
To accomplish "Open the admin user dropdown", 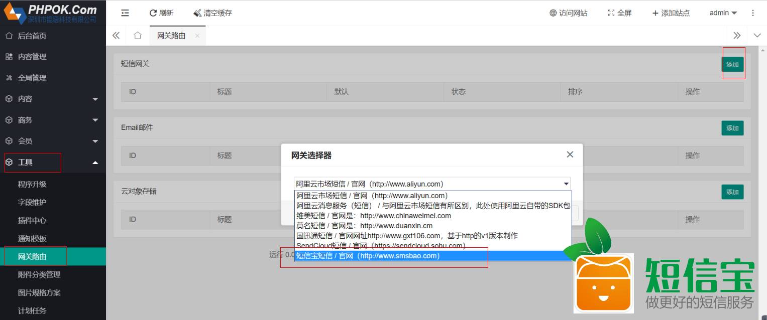I will tap(723, 13).
